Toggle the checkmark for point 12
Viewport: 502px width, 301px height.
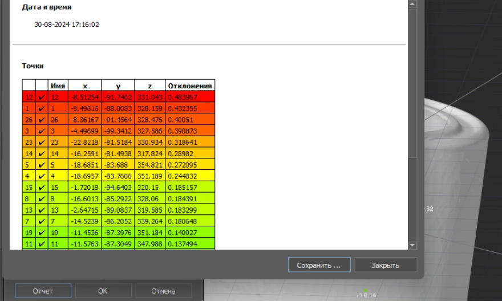[x=41, y=97]
